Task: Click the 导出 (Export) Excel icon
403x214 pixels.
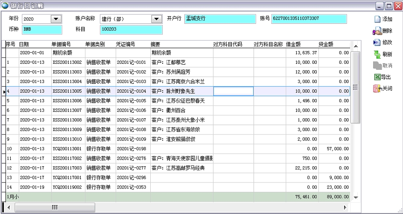Action: click(377, 77)
